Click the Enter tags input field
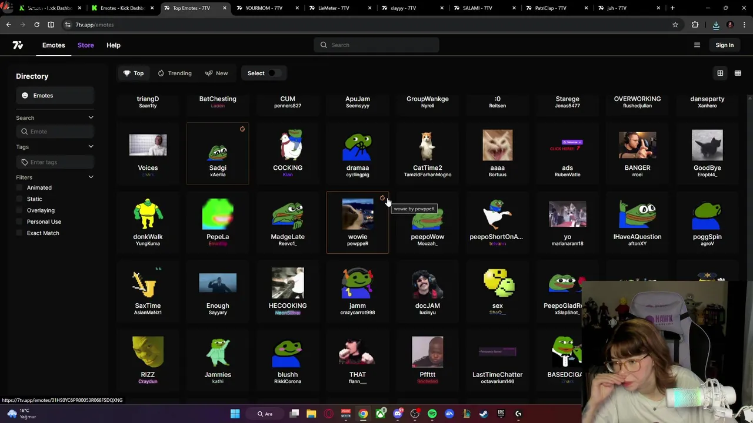The height and width of the screenshot is (423, 753). coord(55,162)
